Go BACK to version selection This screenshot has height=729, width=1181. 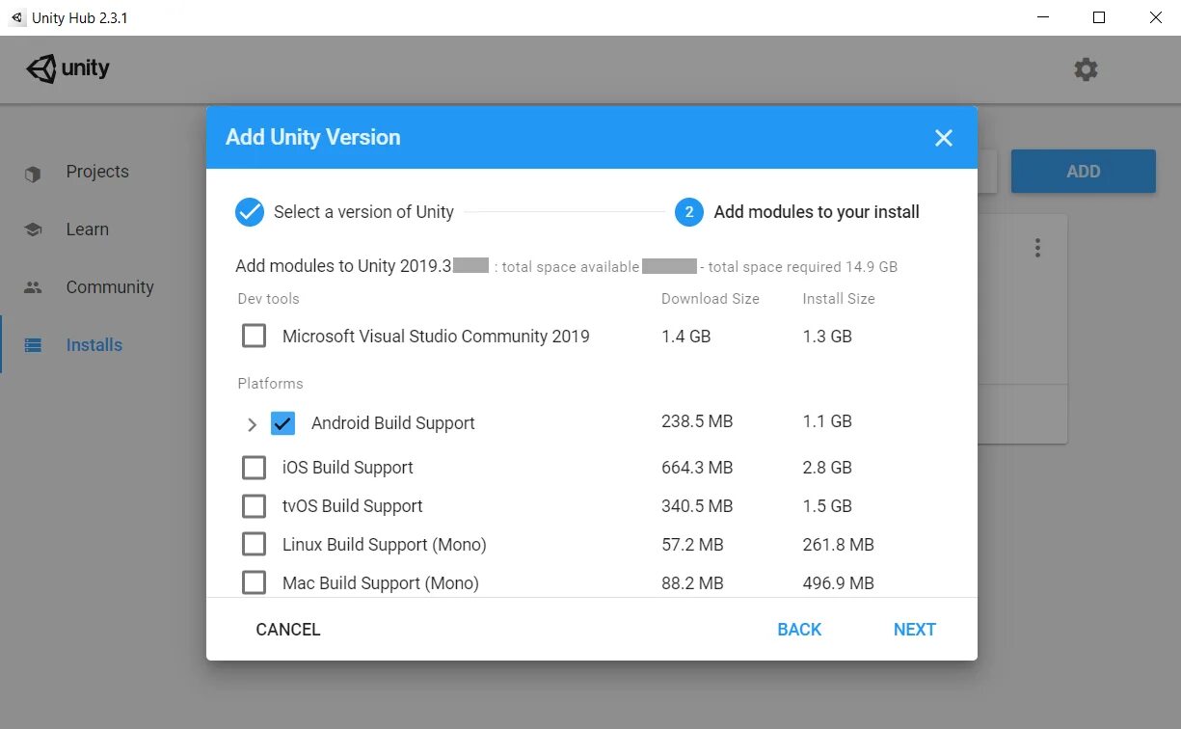(x=799, y=630)
